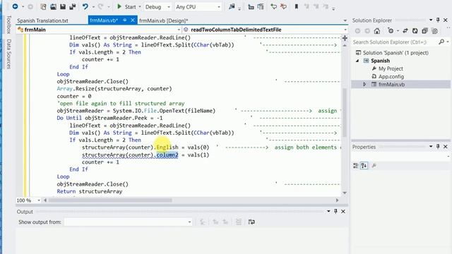Select App.config in Solution Explorer
Image resolution: width=452 pixels, height=254 pixels.
391,77
